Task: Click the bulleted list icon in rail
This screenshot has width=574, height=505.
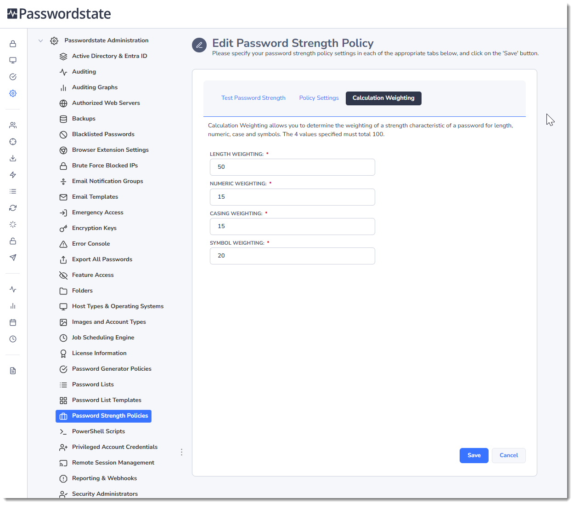Action: coord(13,191)
